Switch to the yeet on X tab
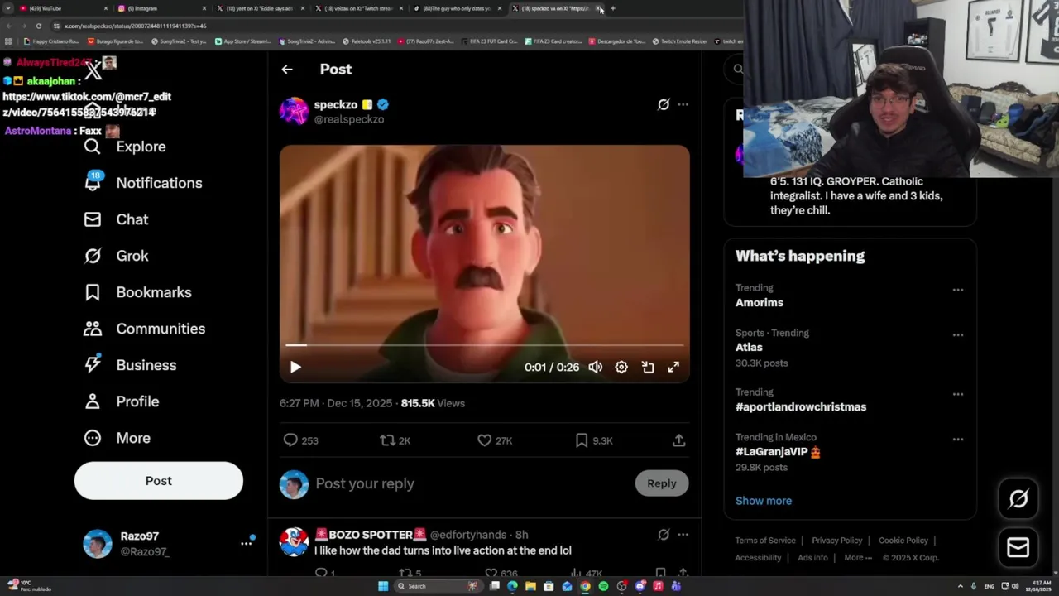Image resolution: width=1059 pixels, height=596 pixels. [260, 8]
